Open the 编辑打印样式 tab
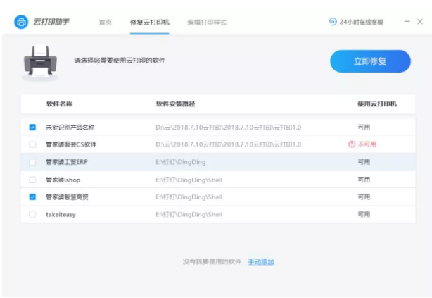This screenshot has height=298, width=432. [x=207, y=22]
